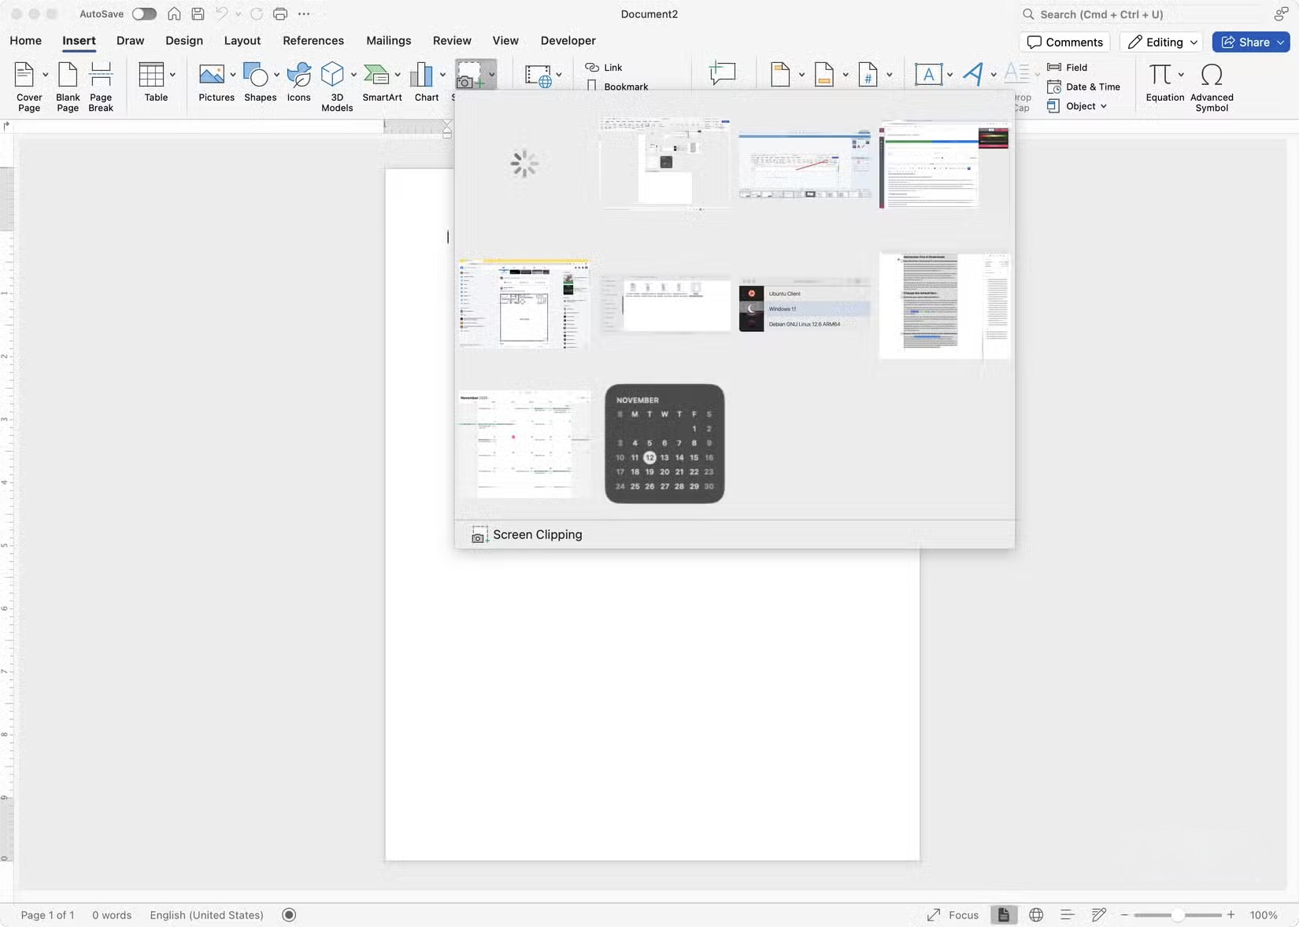
Task: Toggle the AutoSave switch
Action: click(x=144, y=13)
